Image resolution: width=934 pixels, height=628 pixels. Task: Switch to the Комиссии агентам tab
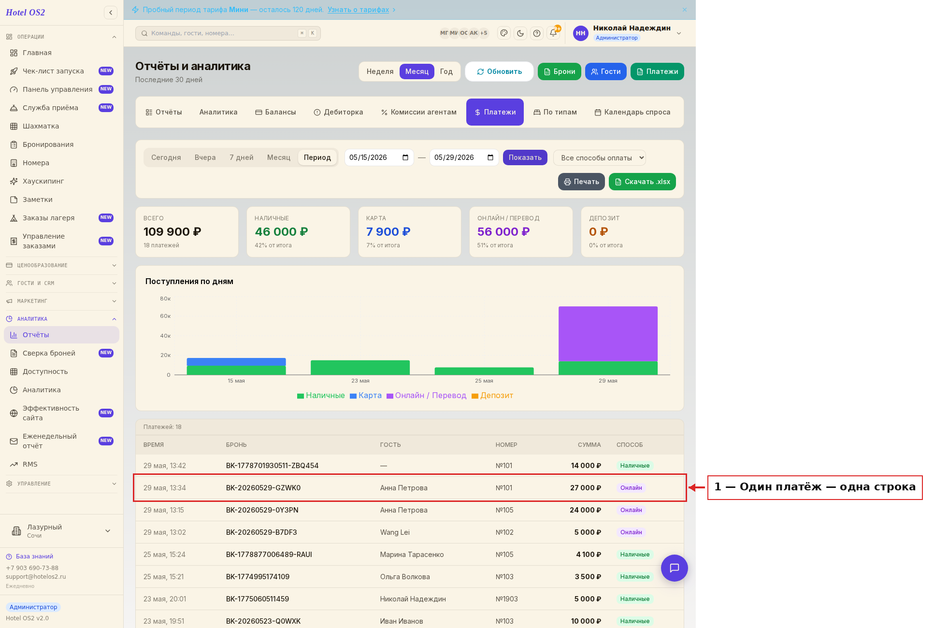pyautogui.click(x=418, y=112)
